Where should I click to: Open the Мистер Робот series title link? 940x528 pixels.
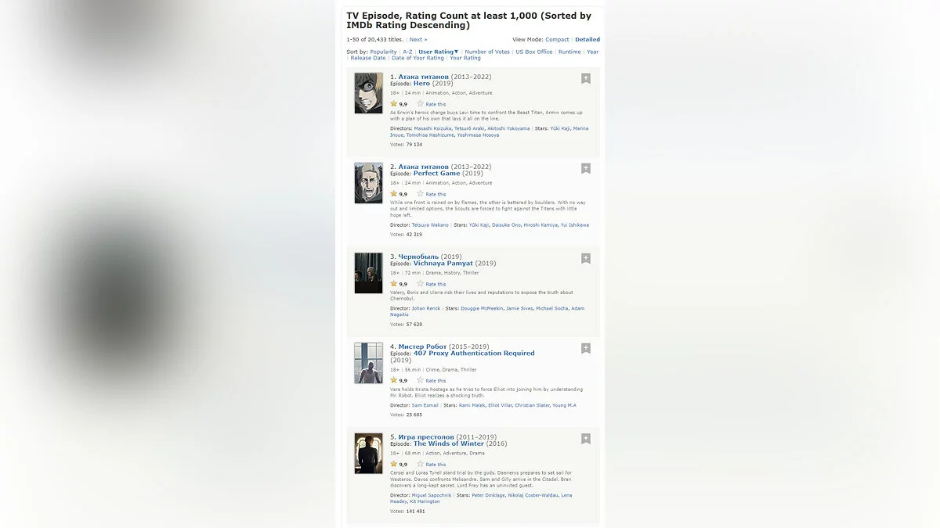[x=422, y=347]
